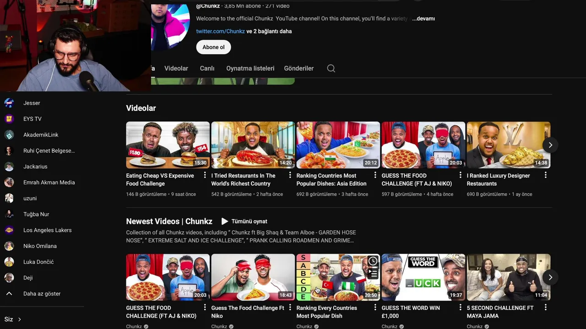
Task: Expand the Siz section chevron
Action: [x=19, y=319]
